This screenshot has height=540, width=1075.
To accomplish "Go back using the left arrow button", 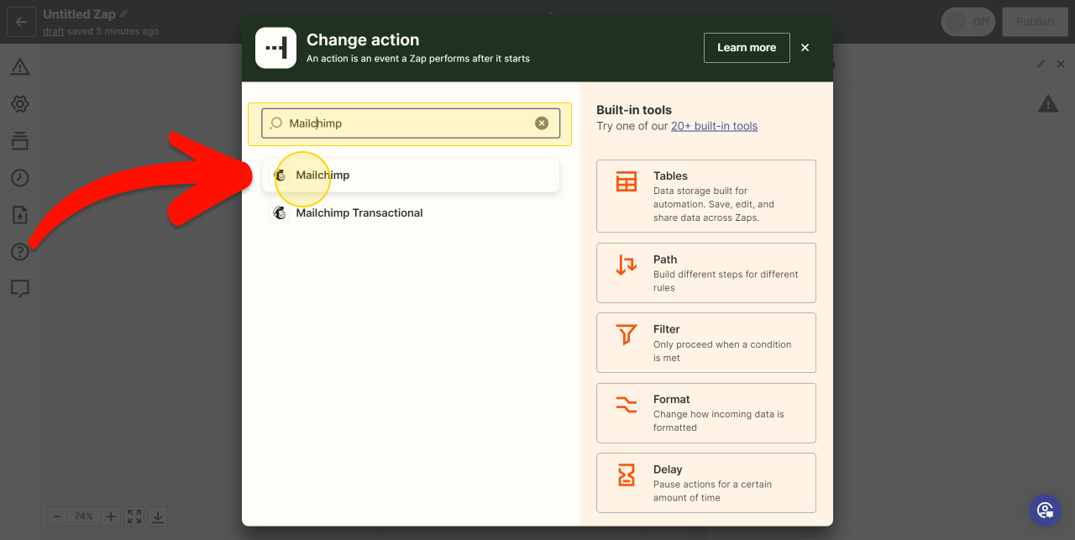I will 21,22.
